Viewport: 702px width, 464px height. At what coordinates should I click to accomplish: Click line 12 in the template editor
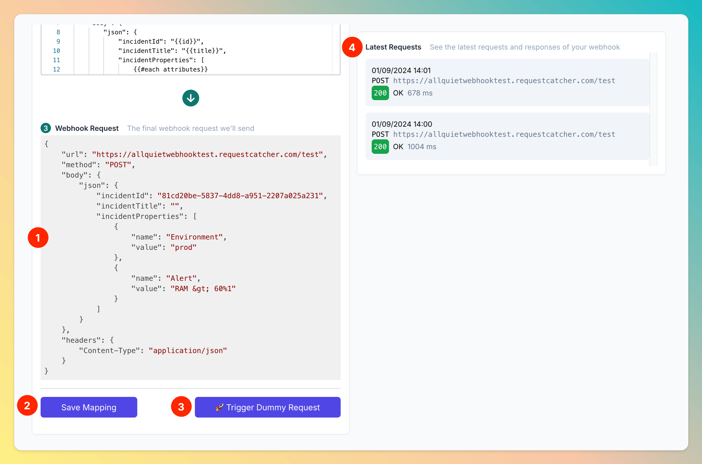(170, 69)
